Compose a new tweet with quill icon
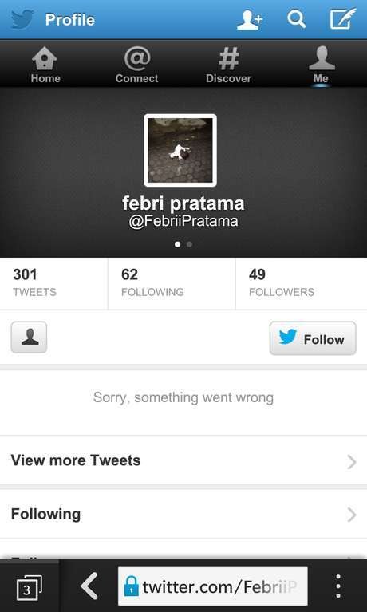 tap(343, 18)
